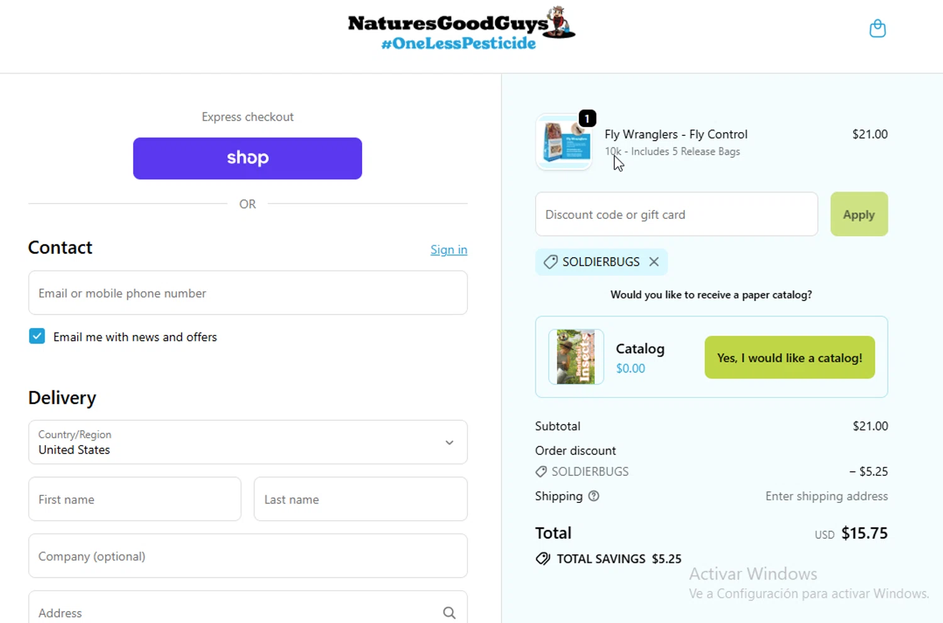Click Yes, I would like a catalog
The width and height of the screenshot is (943, 623).
790,357
